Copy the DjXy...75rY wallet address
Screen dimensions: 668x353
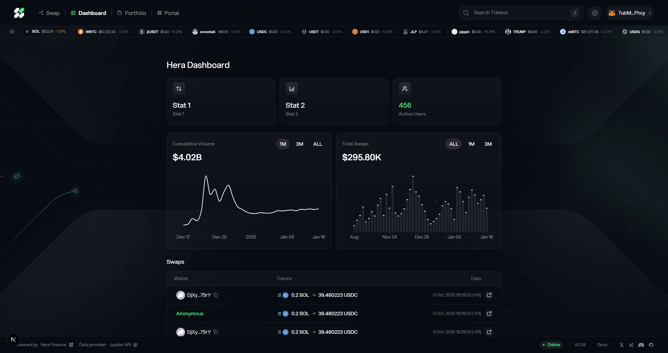point(216,295)
